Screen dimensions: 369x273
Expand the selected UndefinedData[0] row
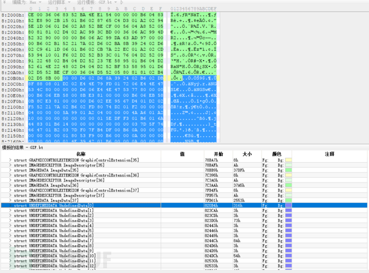pos(10,206)
